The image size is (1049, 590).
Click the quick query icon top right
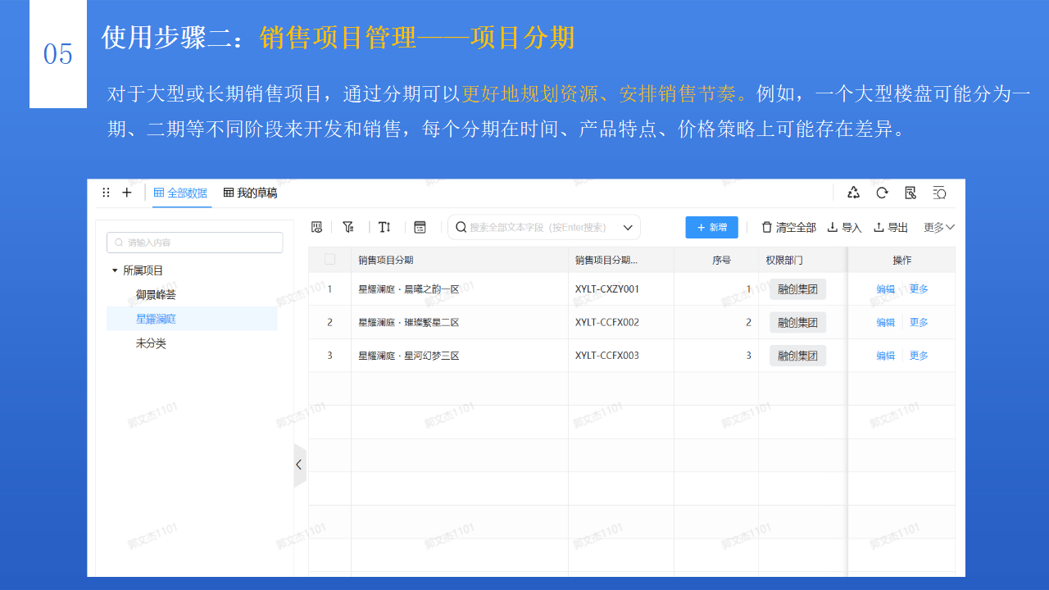click(x=939, y=193)
